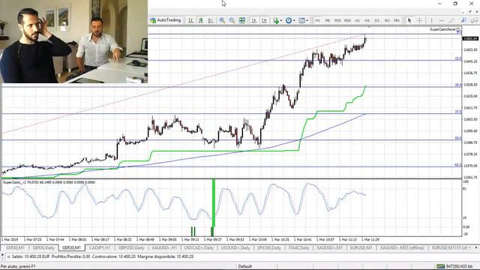
Task: Zoom out of the chart
Action: coord(232,20)
